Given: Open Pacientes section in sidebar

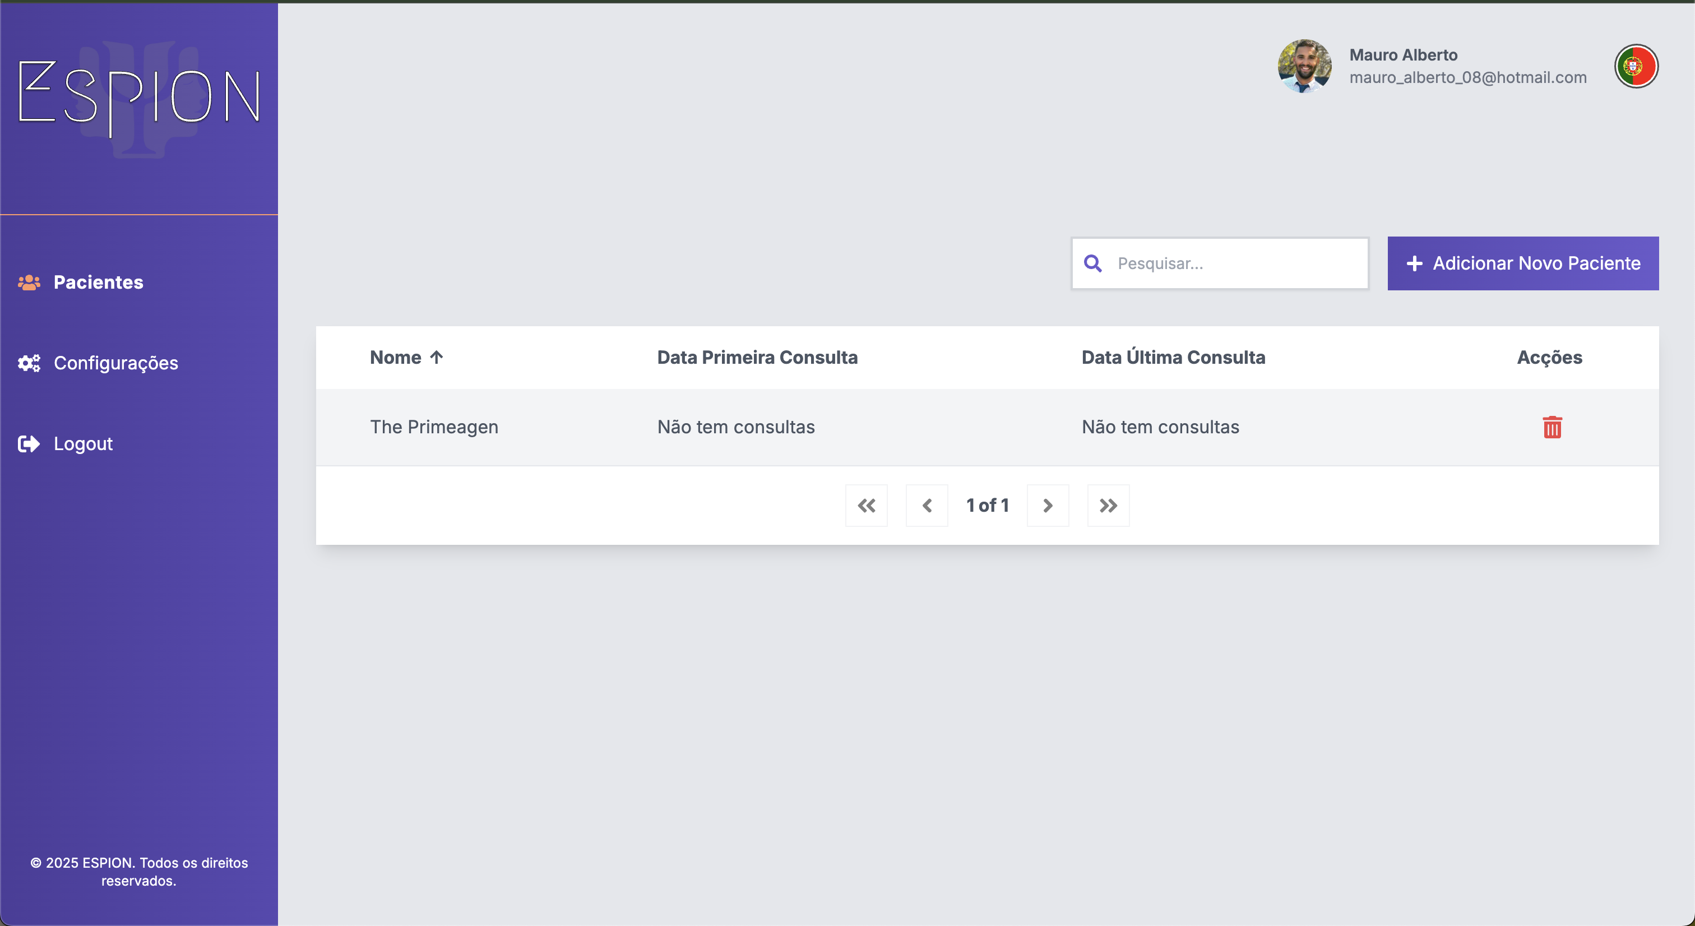Looking at the screenshot, I should coord(98,283).
